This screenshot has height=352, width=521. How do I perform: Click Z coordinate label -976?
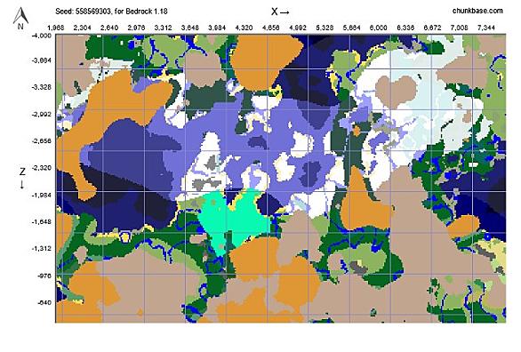tap(44, 276)
